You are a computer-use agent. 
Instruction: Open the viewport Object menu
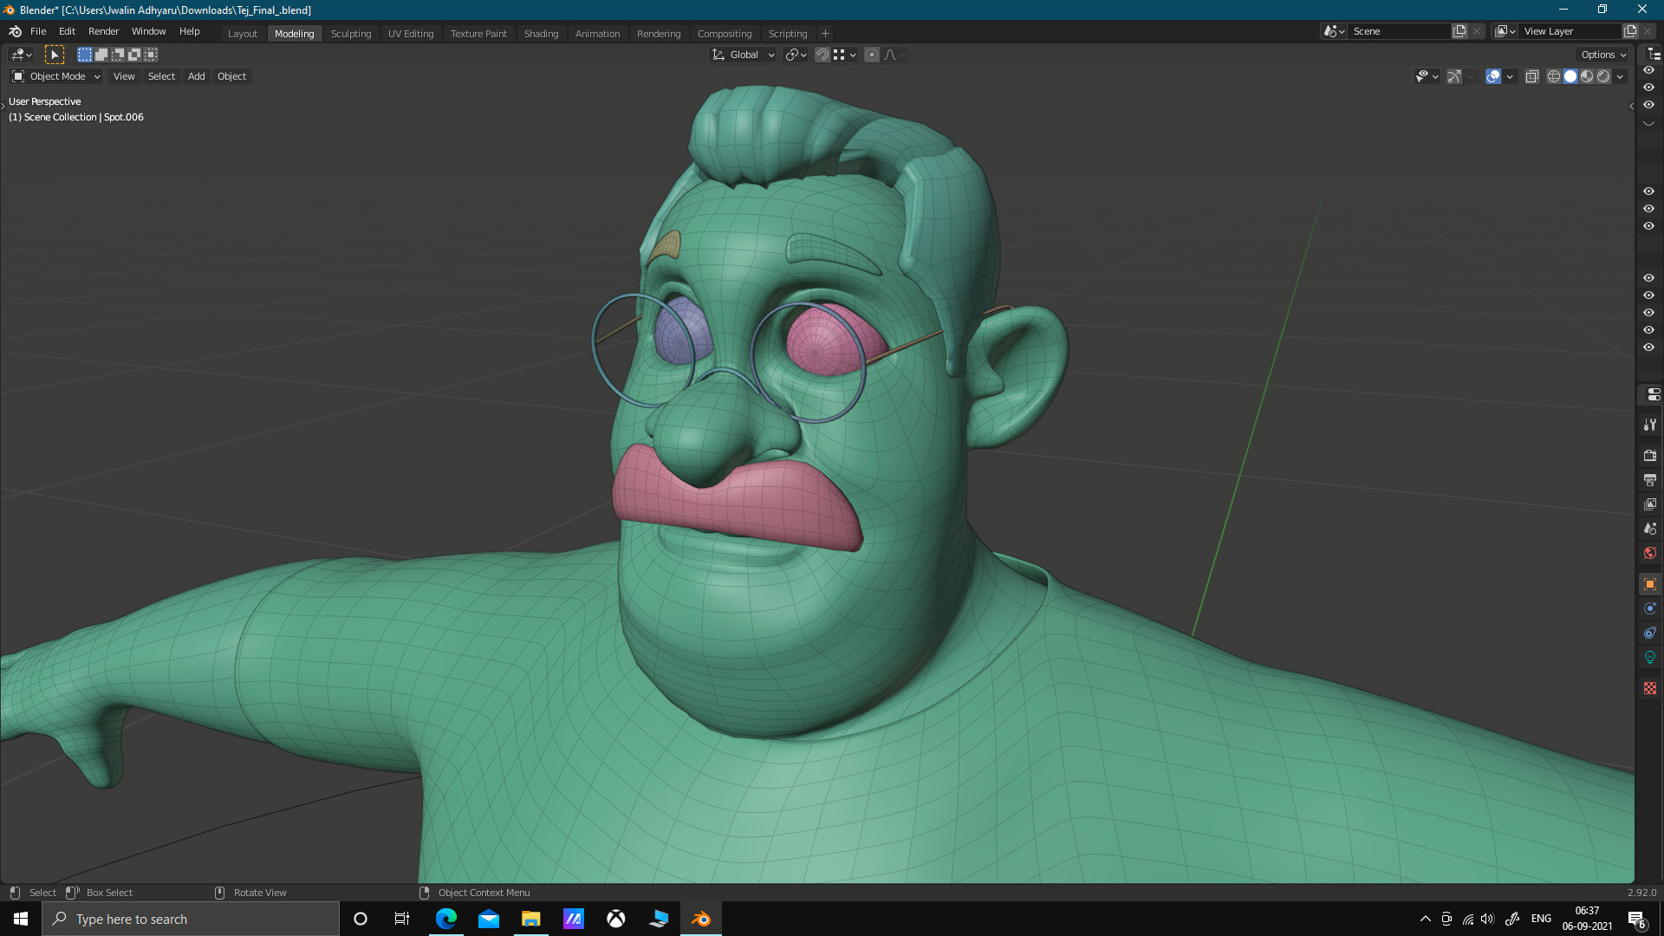[x=231, y=76]
